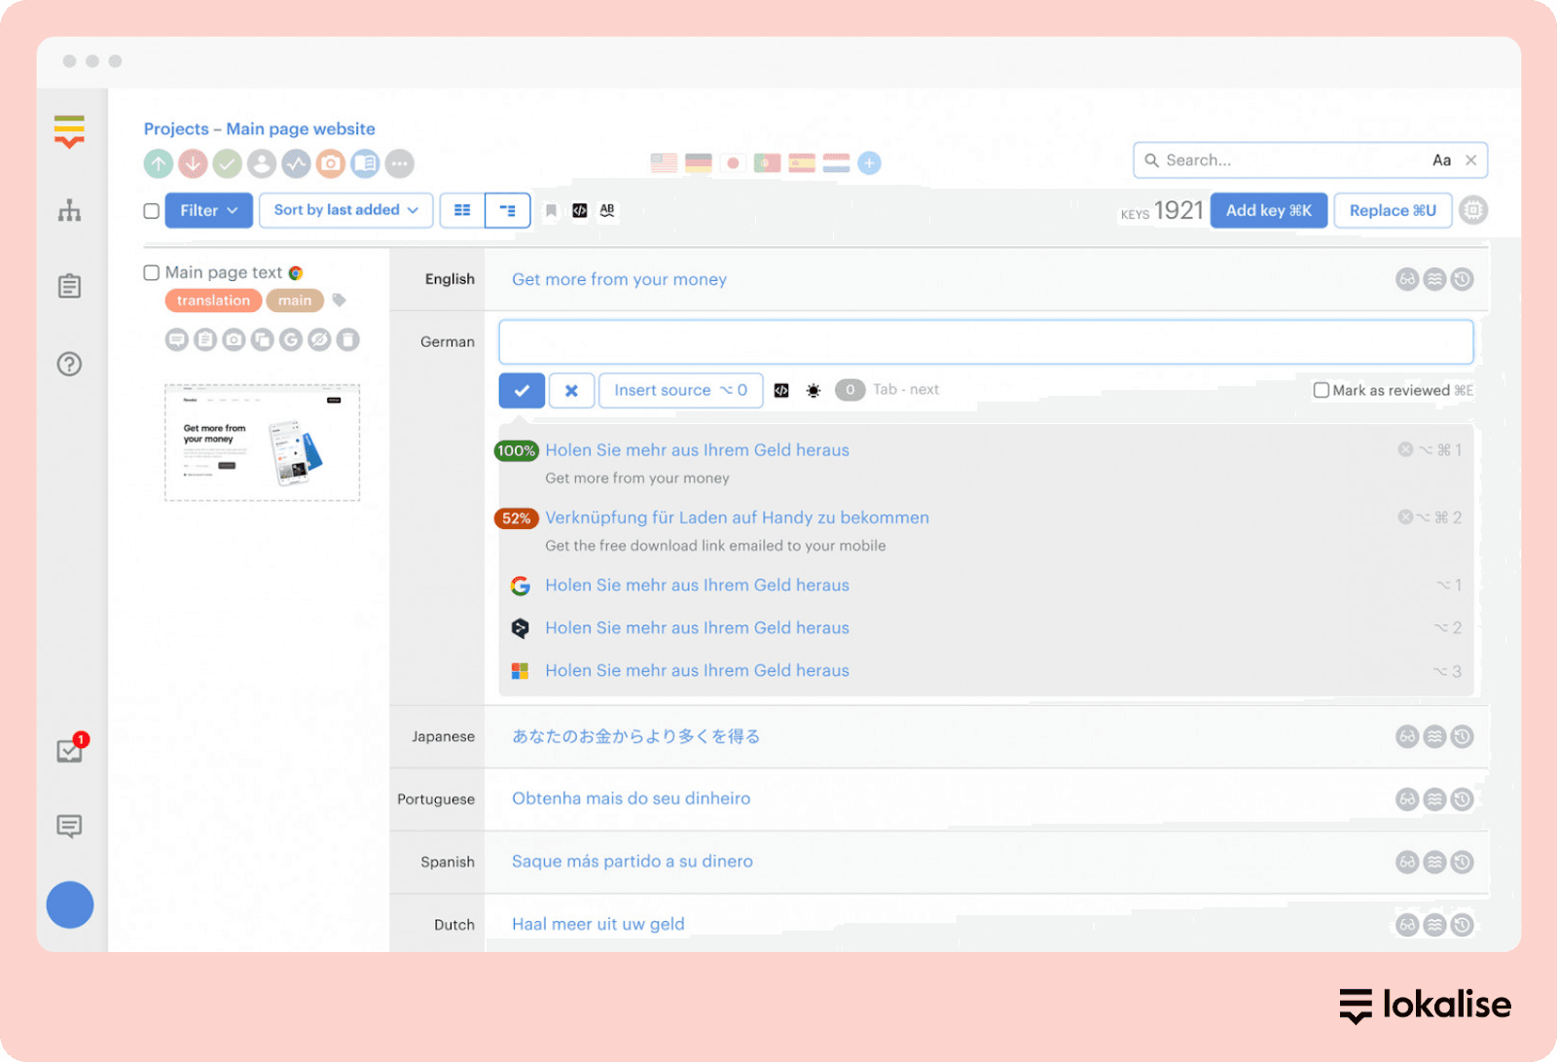Enable Mark as reviewed checkbox

coord(1322,390)
